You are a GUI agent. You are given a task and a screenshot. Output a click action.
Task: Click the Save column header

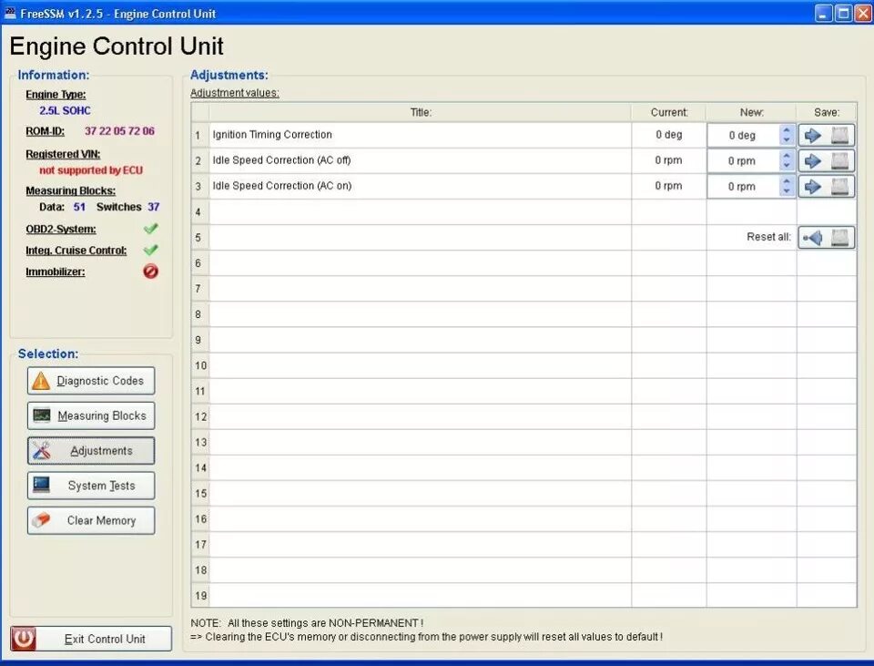[827, 112]
